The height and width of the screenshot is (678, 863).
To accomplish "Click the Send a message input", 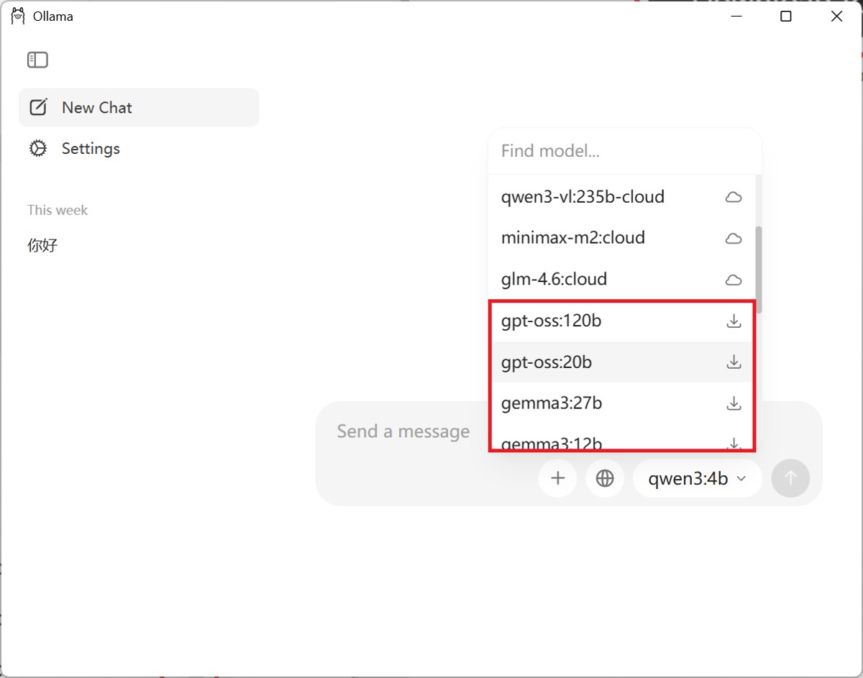I will point(403,431).
